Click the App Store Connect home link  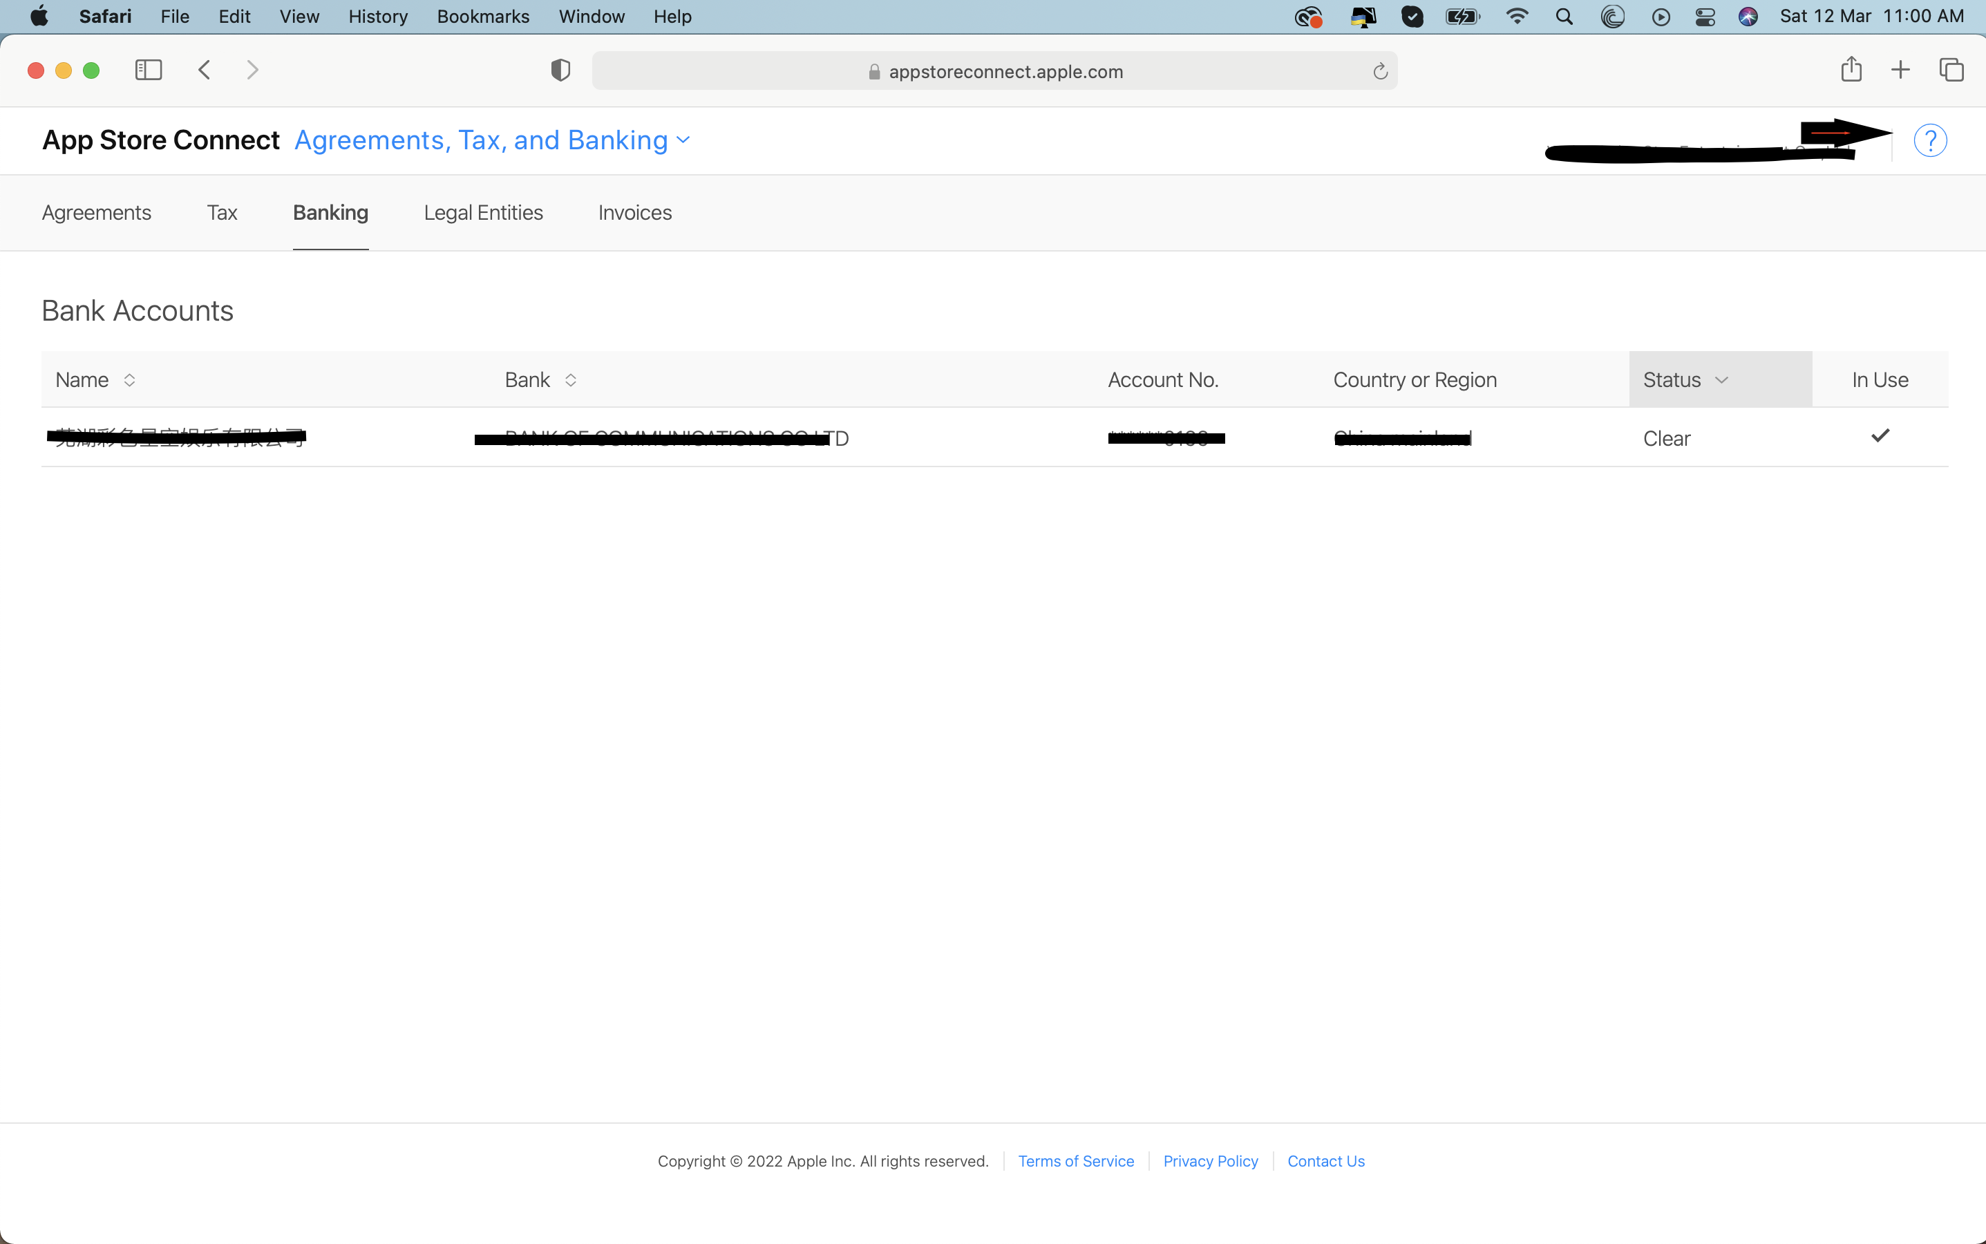tap(161, 141)
